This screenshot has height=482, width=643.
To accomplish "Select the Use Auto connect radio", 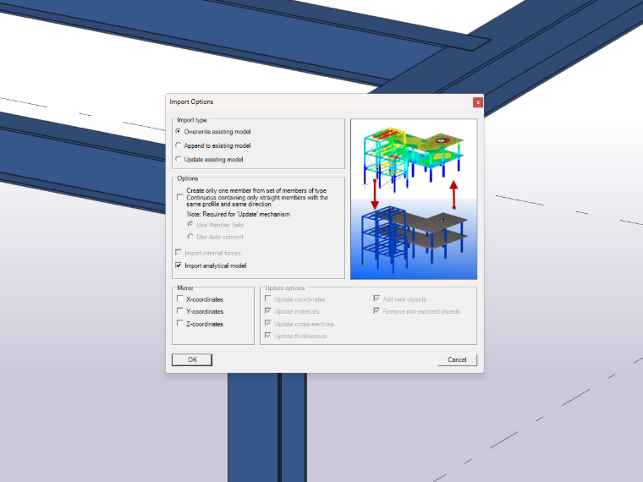I will click(x=190, y=237).
